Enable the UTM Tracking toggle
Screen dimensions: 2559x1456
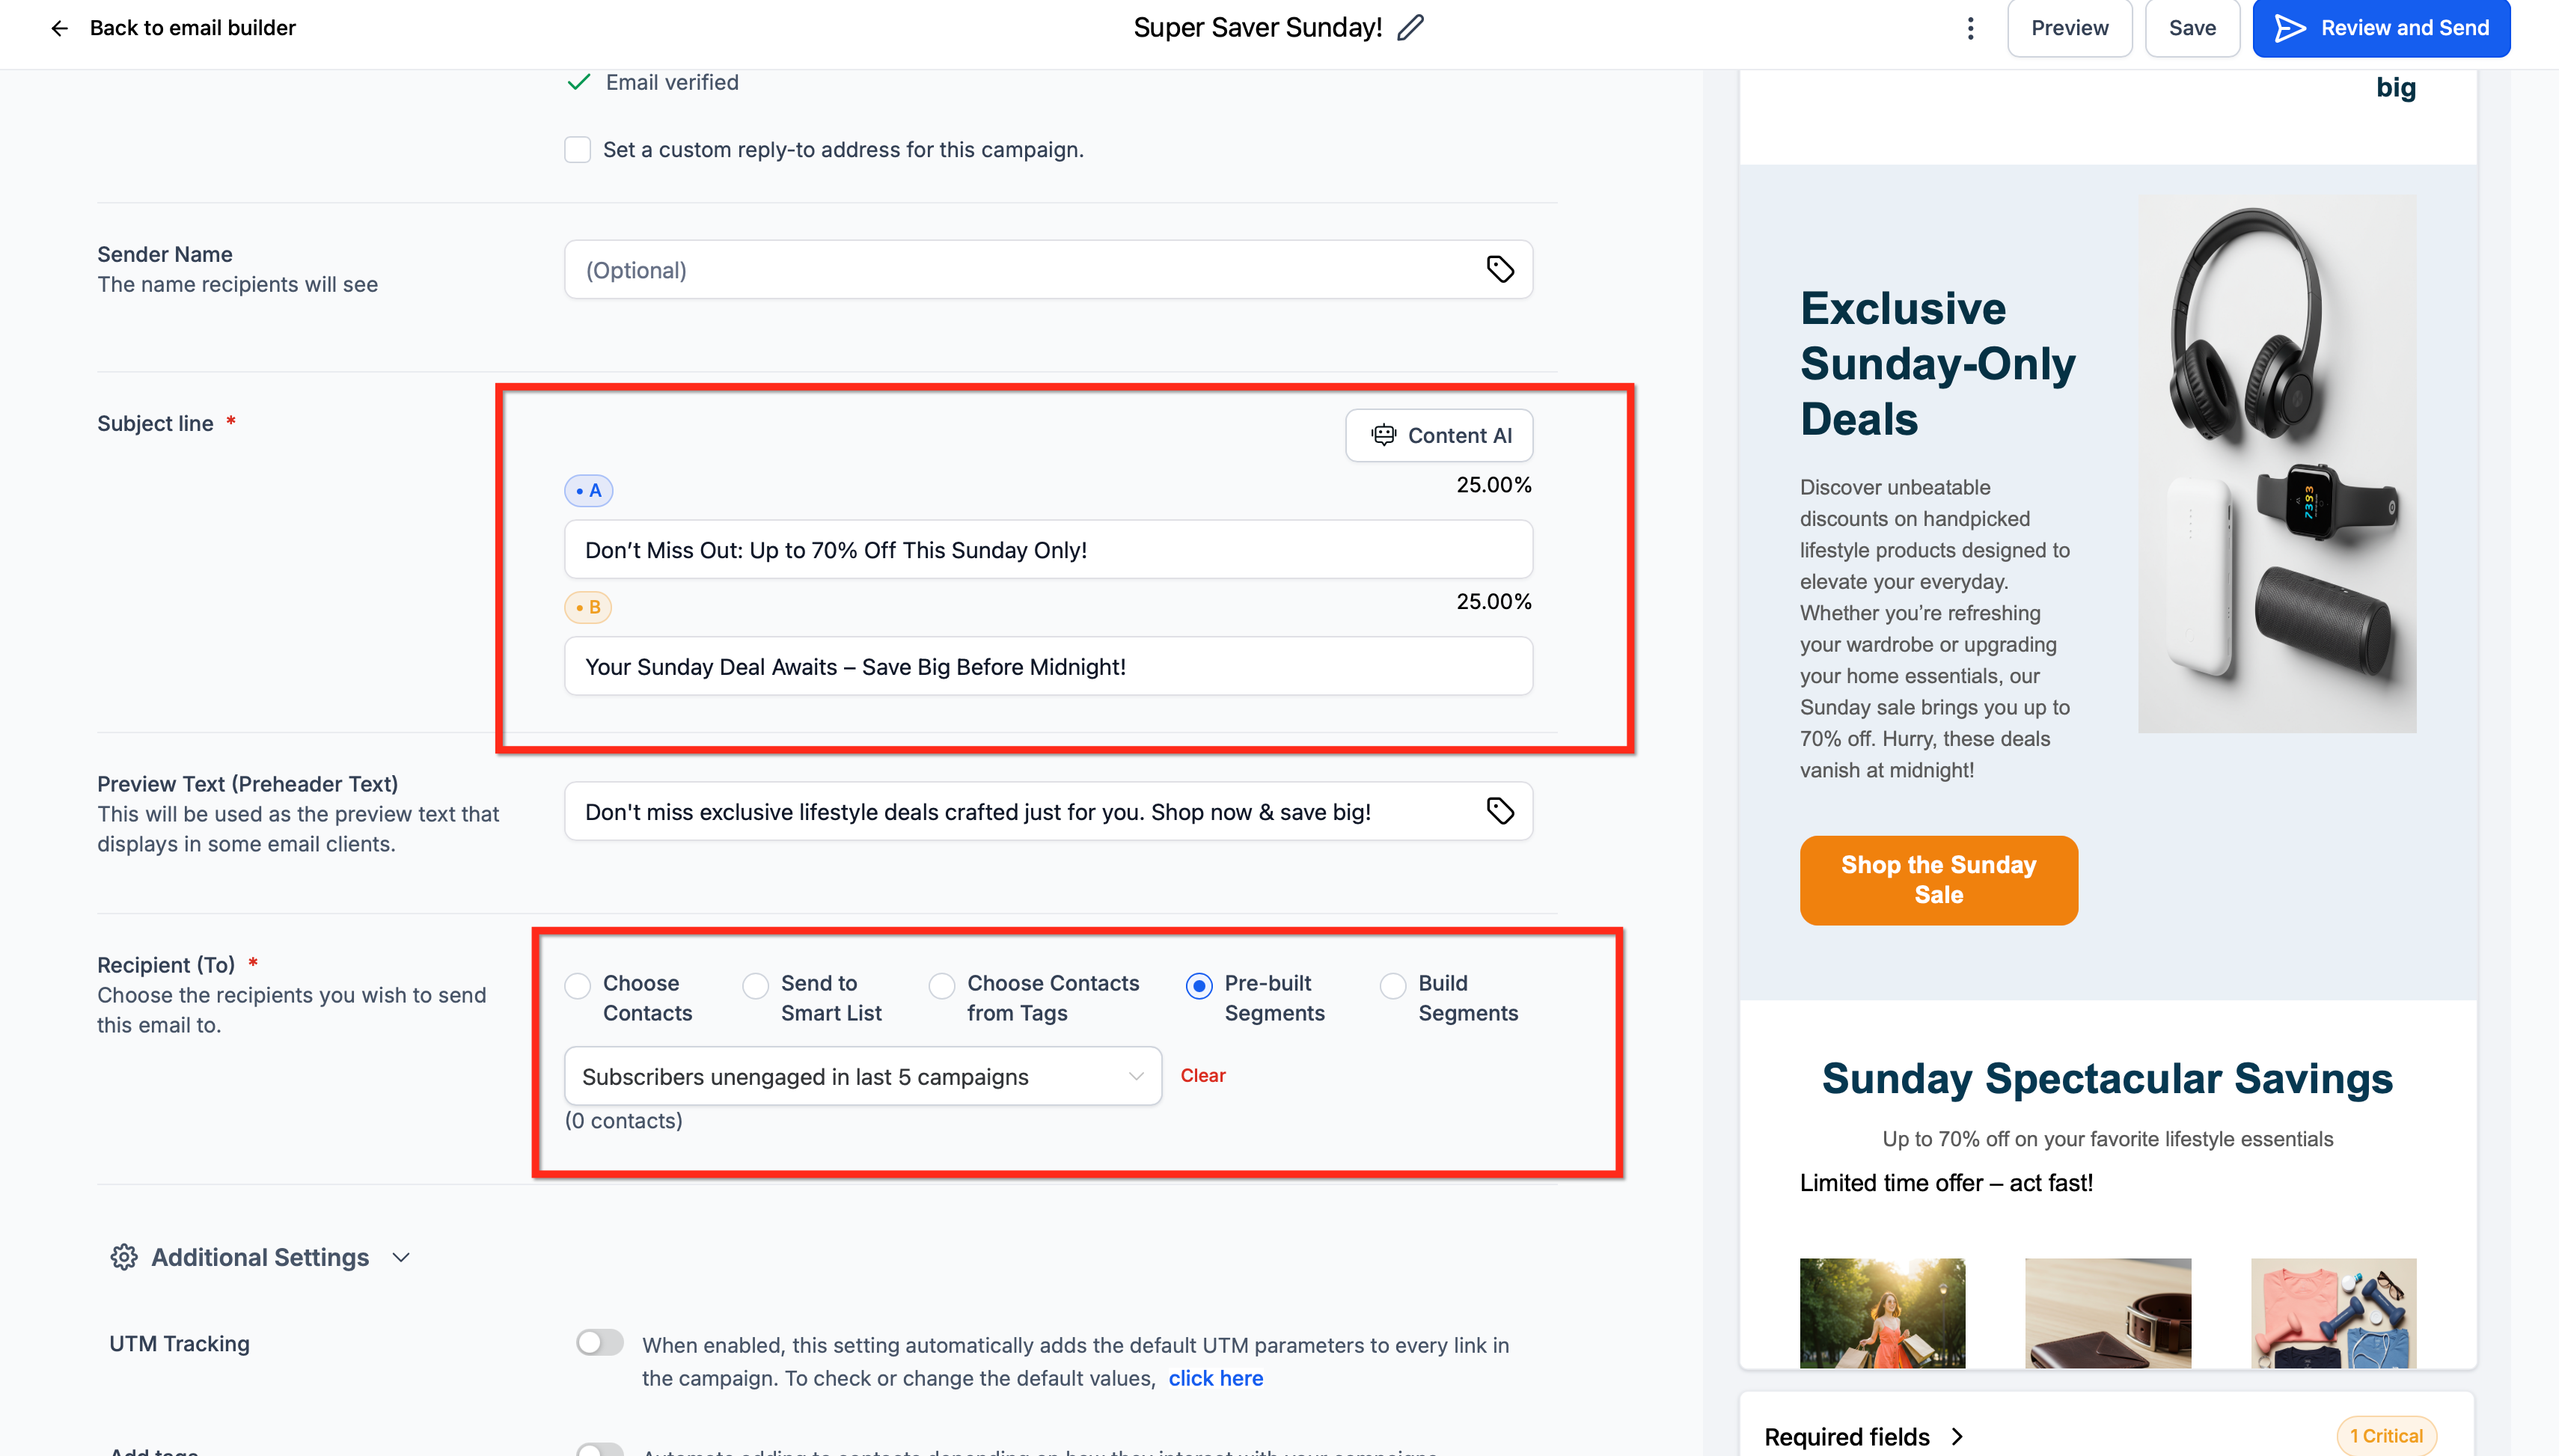(600, 1343)
